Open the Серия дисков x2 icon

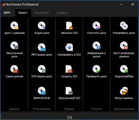click(x=14, y=69)
